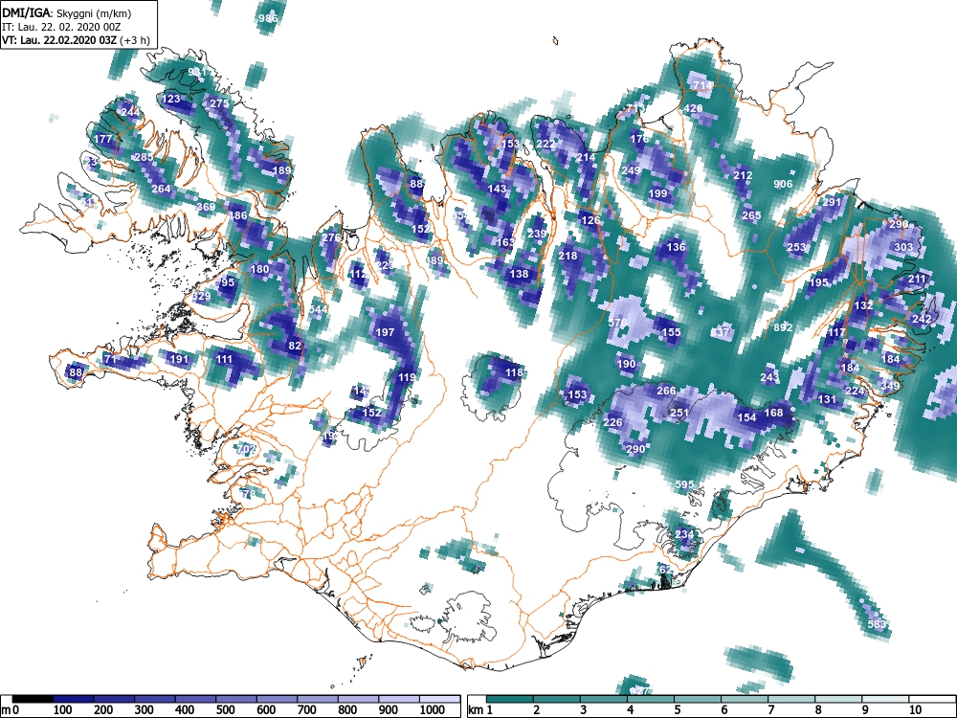This screenshot has width=957, height=718.
Task: Click the visibility value 264
Action: coord(161,189)
